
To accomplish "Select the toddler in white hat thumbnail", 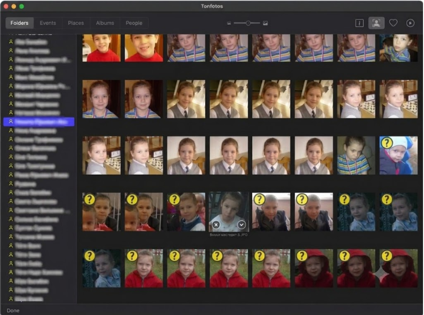I will (398, 156).
